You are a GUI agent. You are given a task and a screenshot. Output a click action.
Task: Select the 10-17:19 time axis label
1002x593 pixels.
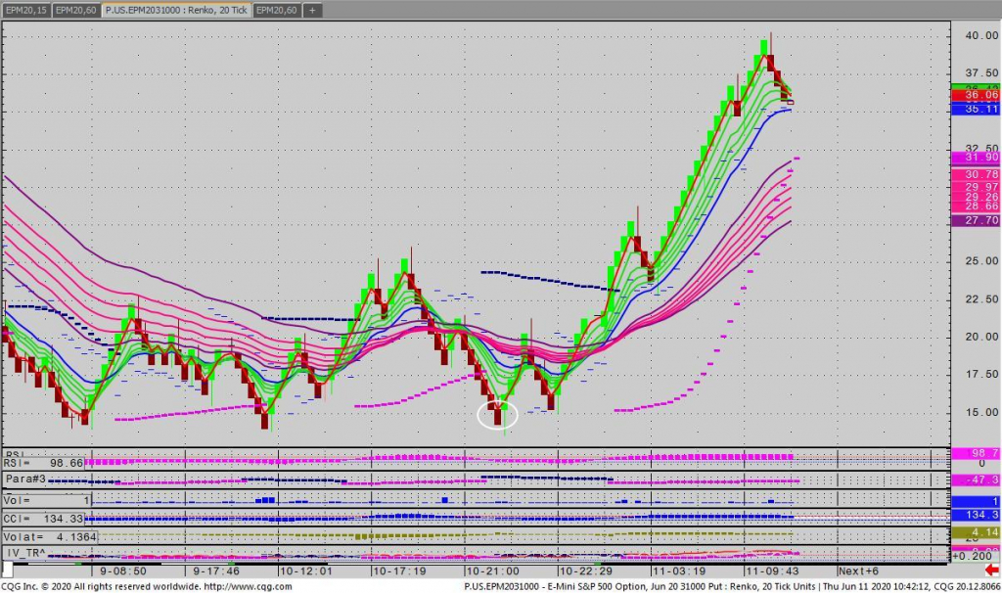point(399,570)
